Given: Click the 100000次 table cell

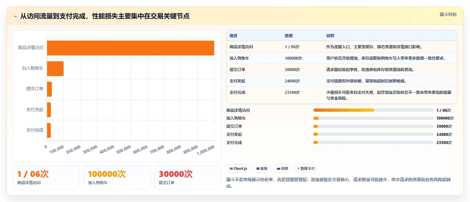Looking at the screenshot, I should (x=294, y=58).
